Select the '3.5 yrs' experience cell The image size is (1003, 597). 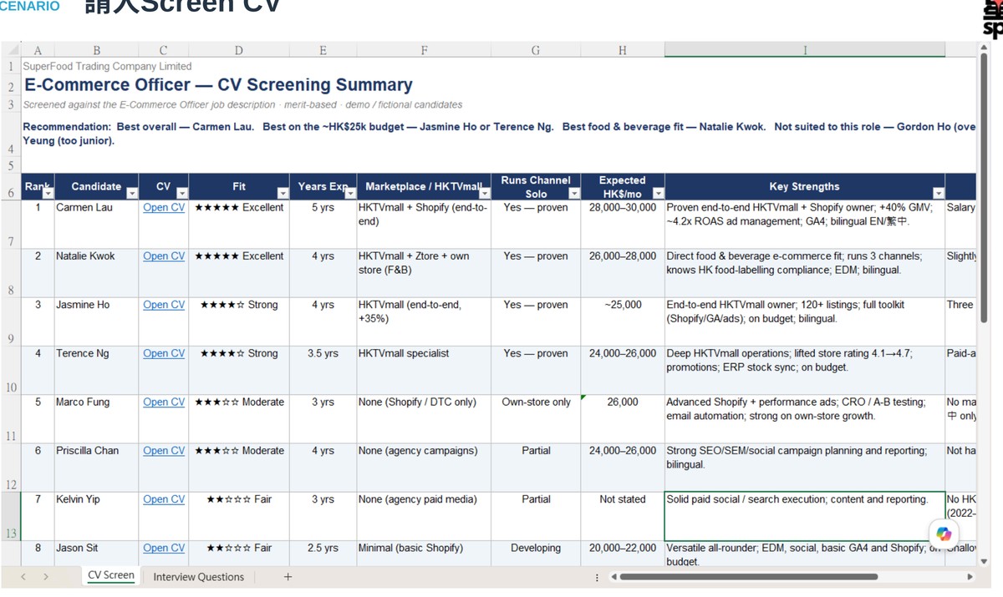coord(323,371)
